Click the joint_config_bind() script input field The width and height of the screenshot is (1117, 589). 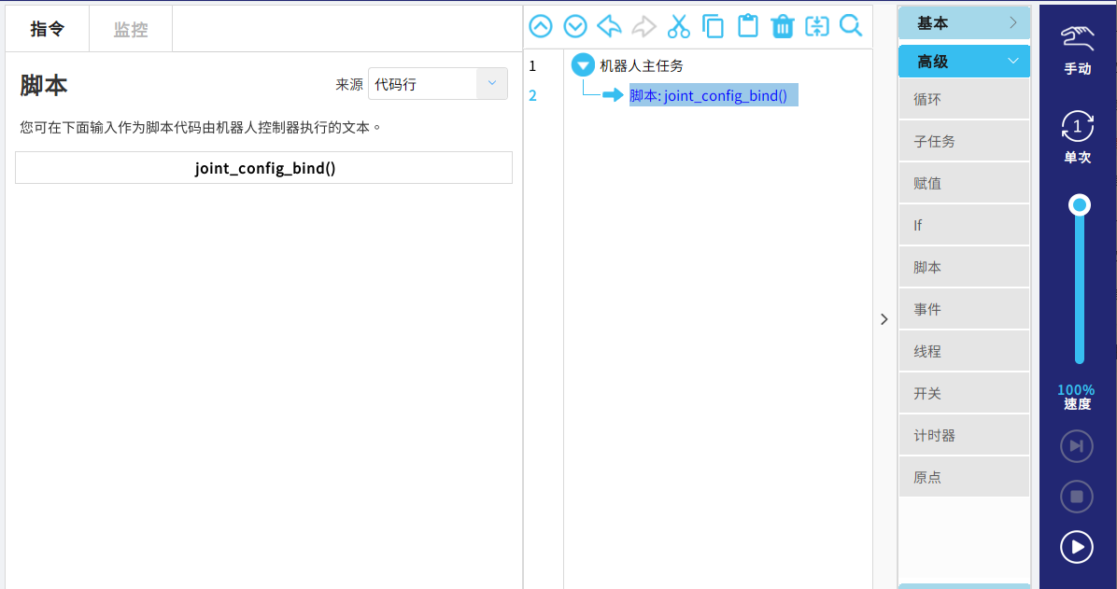264,168
